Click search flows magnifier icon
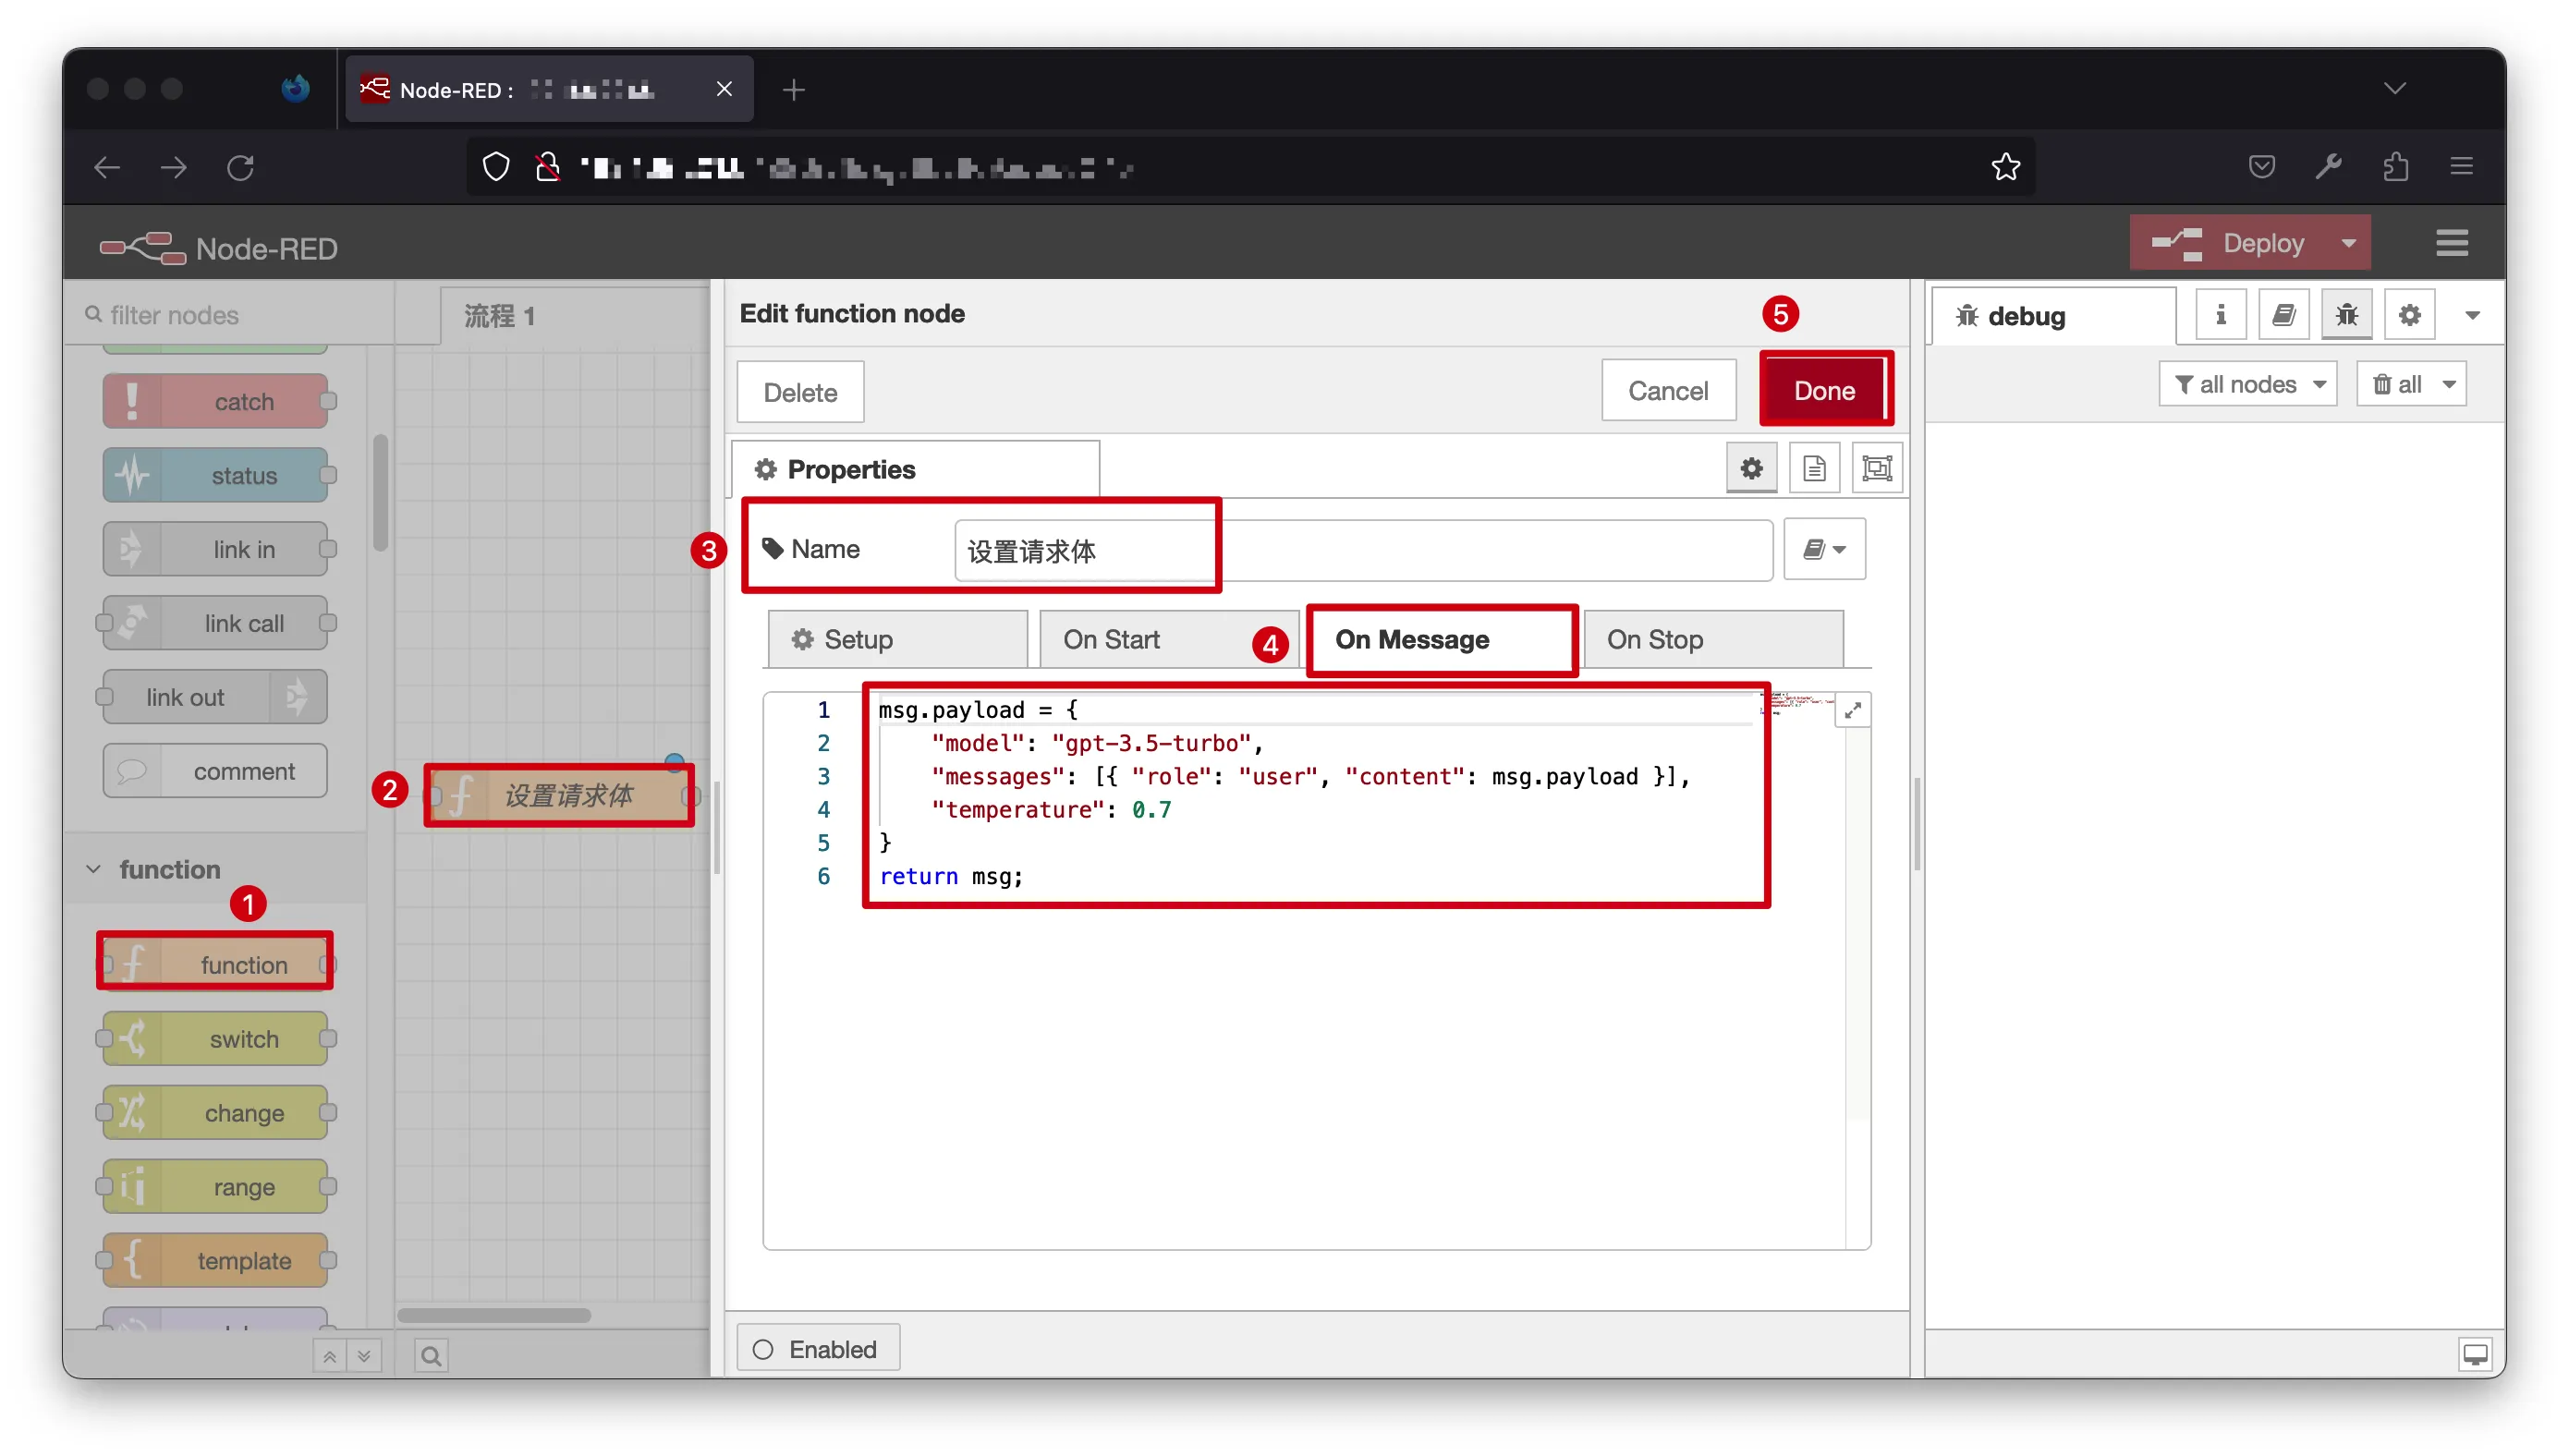 (431, 1355)
